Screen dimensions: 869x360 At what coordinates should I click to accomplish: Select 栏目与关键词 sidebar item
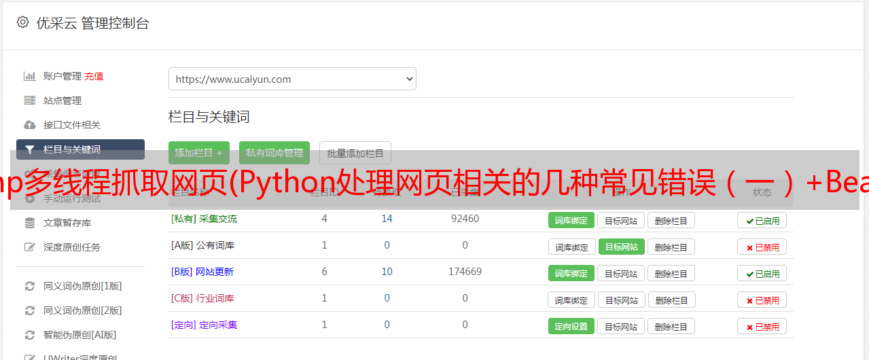[x=80, y=149]
